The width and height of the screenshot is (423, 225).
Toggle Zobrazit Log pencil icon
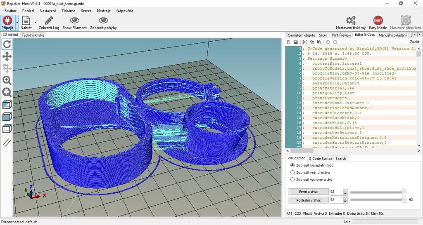49,21
